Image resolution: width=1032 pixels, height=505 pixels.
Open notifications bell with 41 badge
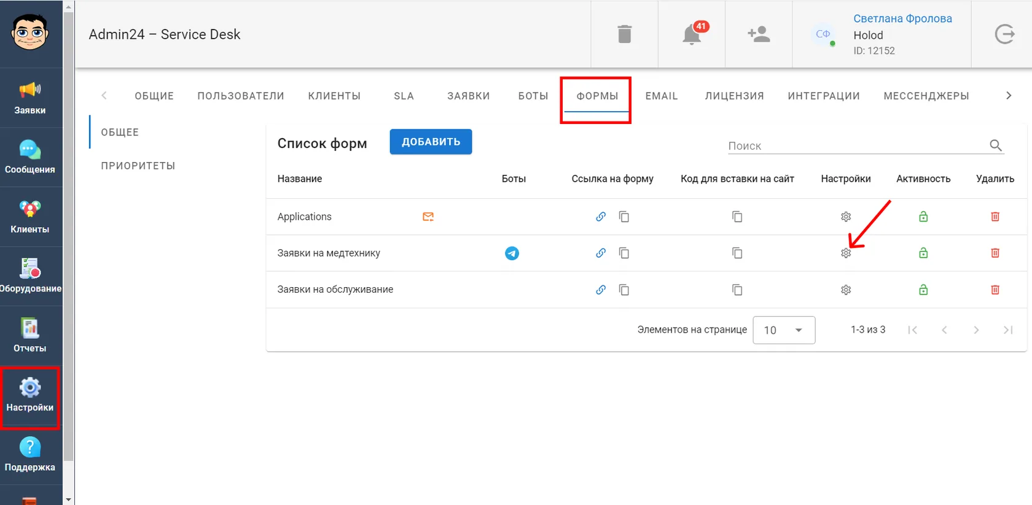pyautogui.click(x=692, y=34)
